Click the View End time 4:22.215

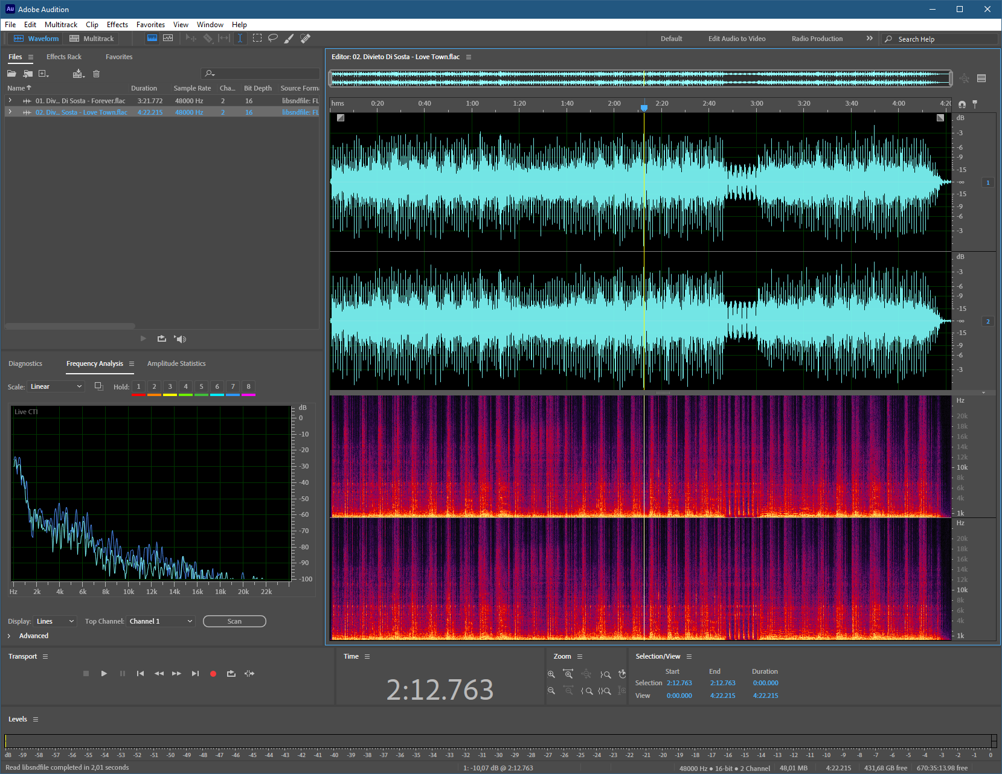[x=723, y=696]
